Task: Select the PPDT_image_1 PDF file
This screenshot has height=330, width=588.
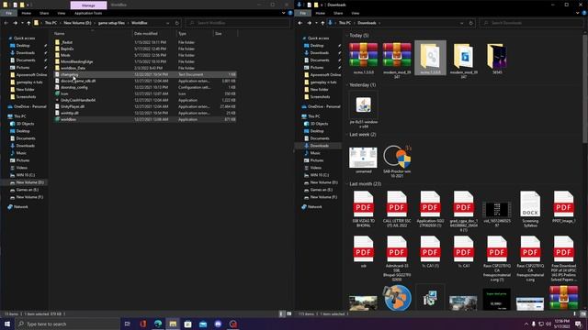Action: 563,207
